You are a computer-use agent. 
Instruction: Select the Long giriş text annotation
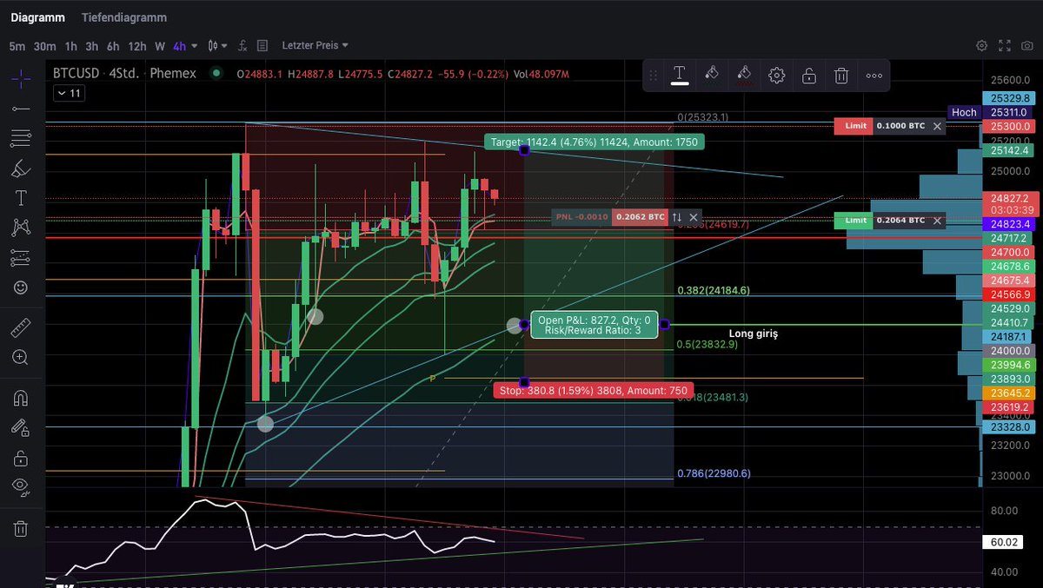[753, 333]
